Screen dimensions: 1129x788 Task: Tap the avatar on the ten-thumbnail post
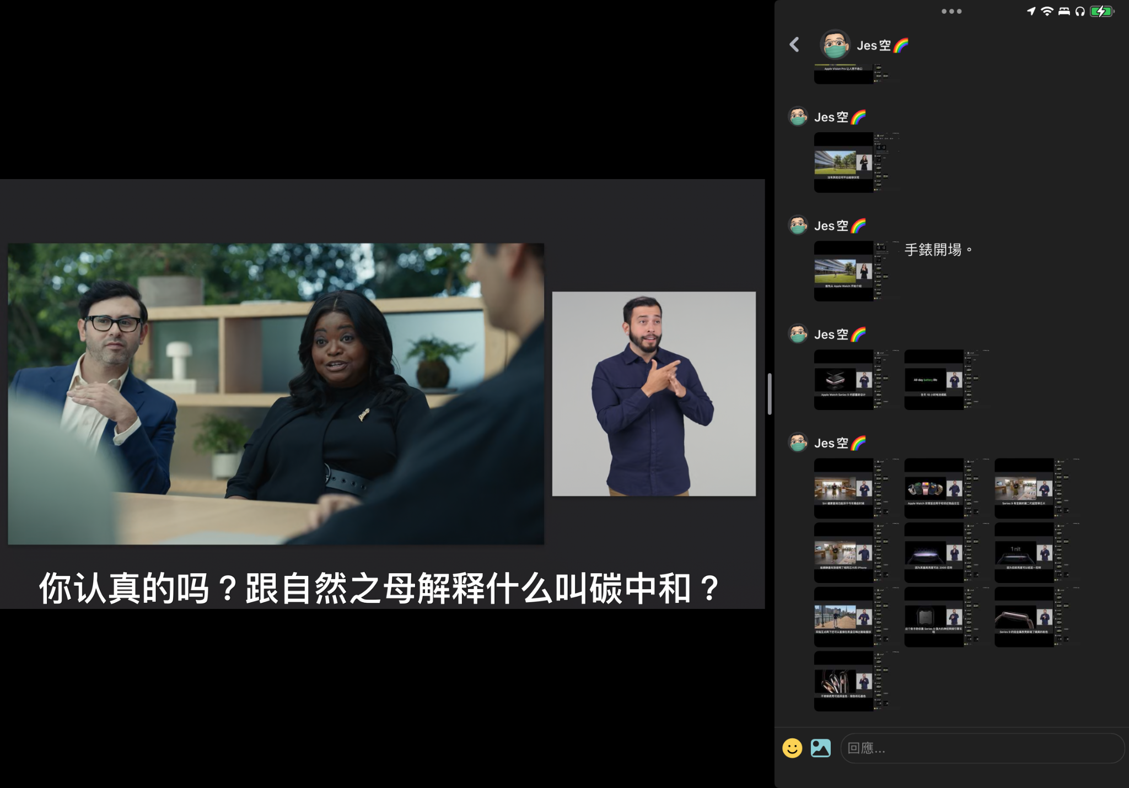click(798, 442)
